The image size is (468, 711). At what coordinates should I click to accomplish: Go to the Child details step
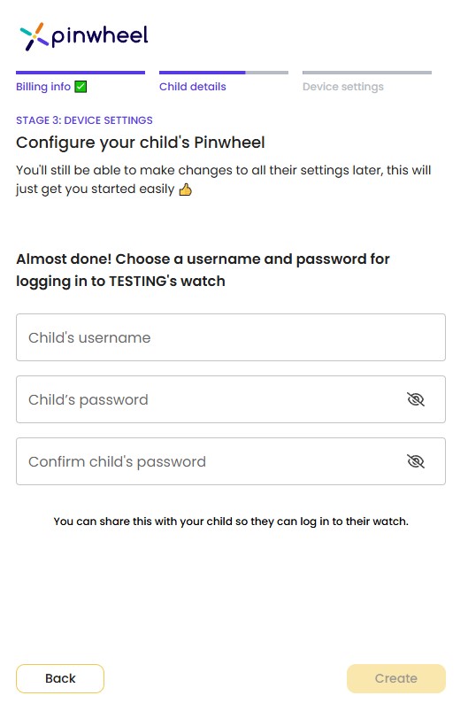click(x=193, y=87)
